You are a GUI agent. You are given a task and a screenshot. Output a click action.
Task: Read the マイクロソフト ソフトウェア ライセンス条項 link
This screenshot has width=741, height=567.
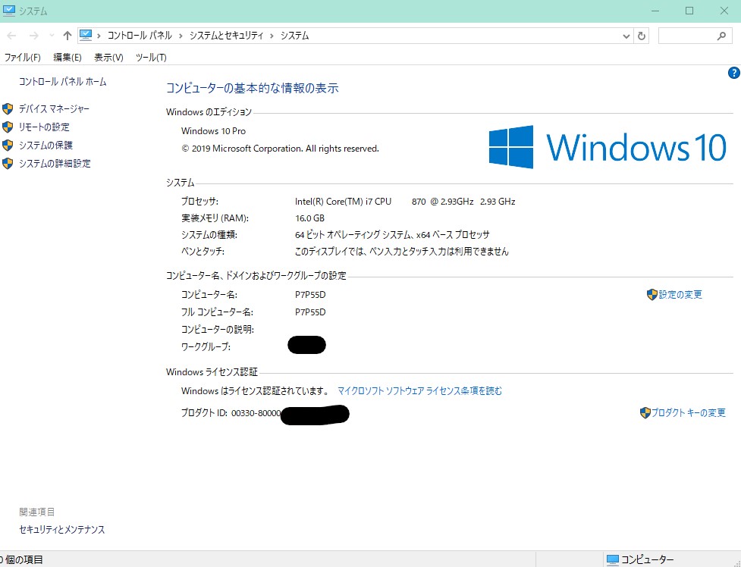pyautogui.click(x=419, y=391)
